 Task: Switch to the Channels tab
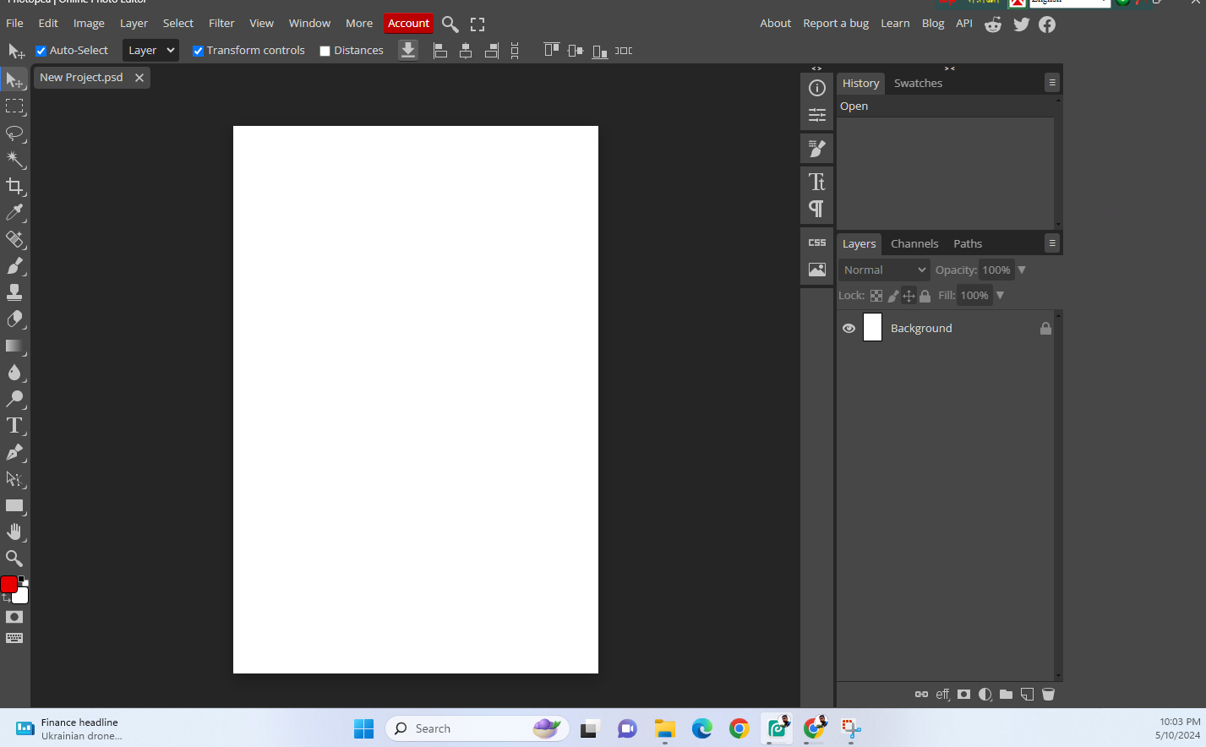point(914,244)
